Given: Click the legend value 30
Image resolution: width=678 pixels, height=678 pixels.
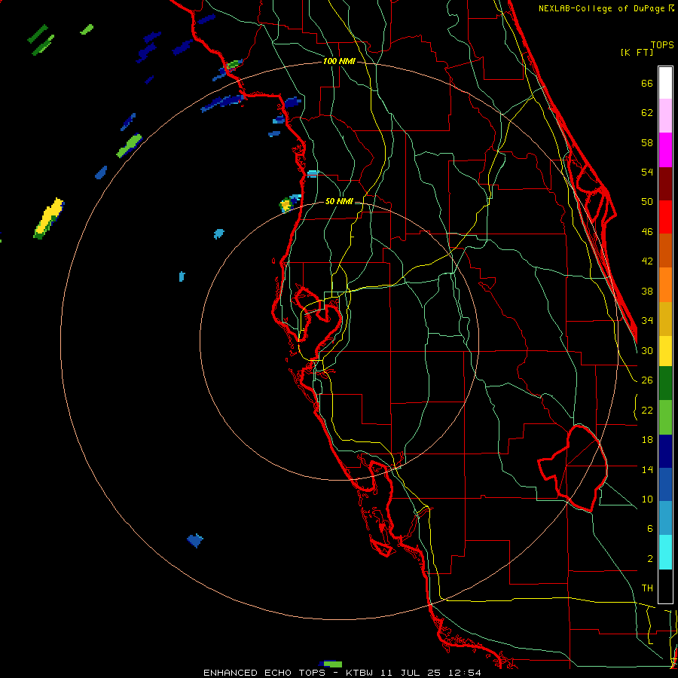Looking at the screenshot, I should (647, 350).
